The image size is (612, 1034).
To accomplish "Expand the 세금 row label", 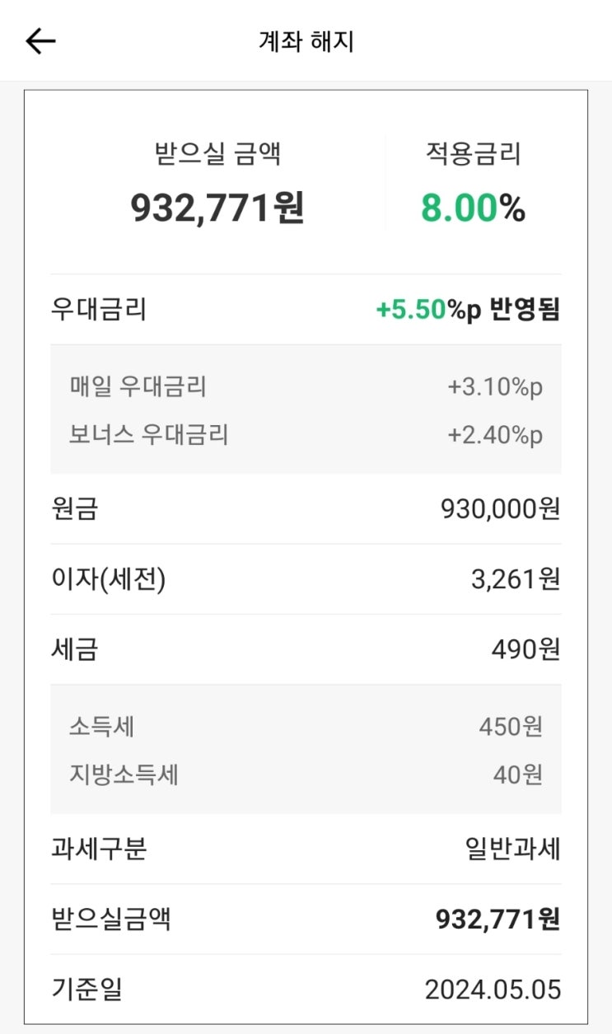I will click(74, 650).
